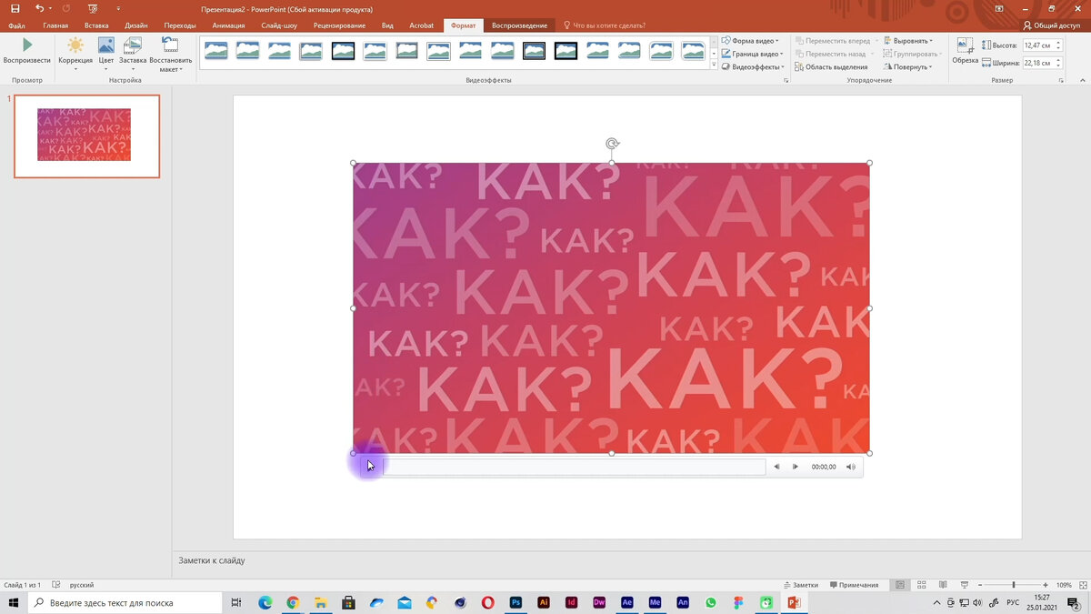Switch to the Переходы tab
Viewport: 1091px width, 614px height.
[180, 25]
